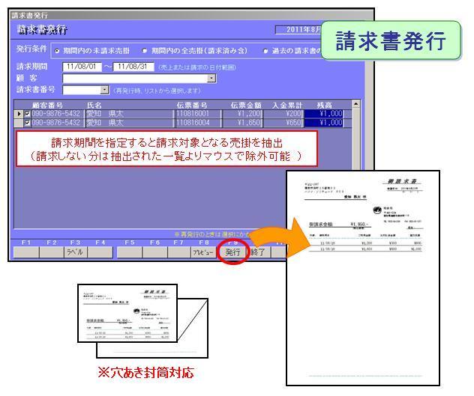The height and width of the screenshot is (396, 474).
Task: Click the プレビュー (Preview) F8 button
Action: pos(200,252)
